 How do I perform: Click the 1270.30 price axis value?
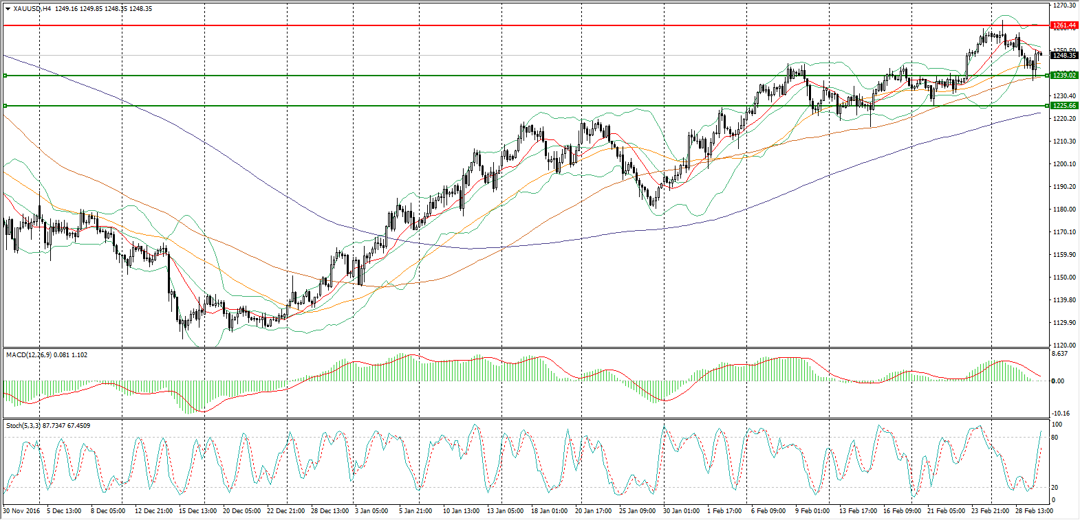tap(1063, 5)
